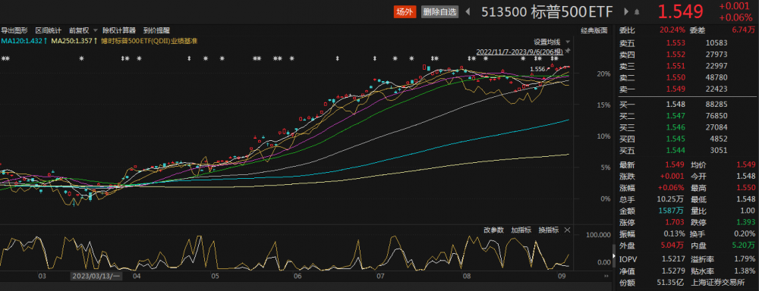Click the next stock right arrow
Image resolution: width=759 pixels, height=291 pixels.
click(626, 12)
